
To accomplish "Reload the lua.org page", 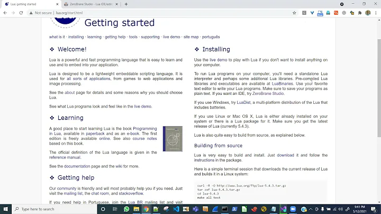I will tap(21, 13).
